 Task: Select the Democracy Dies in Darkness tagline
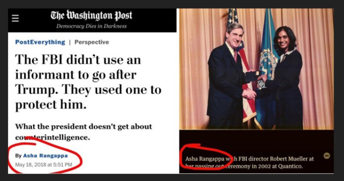click(x=92, y=26)
